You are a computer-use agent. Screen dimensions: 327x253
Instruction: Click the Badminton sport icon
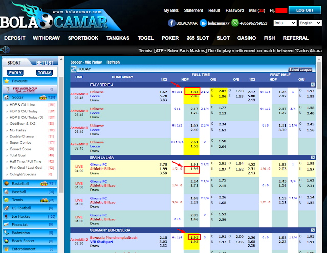[7, 233]
